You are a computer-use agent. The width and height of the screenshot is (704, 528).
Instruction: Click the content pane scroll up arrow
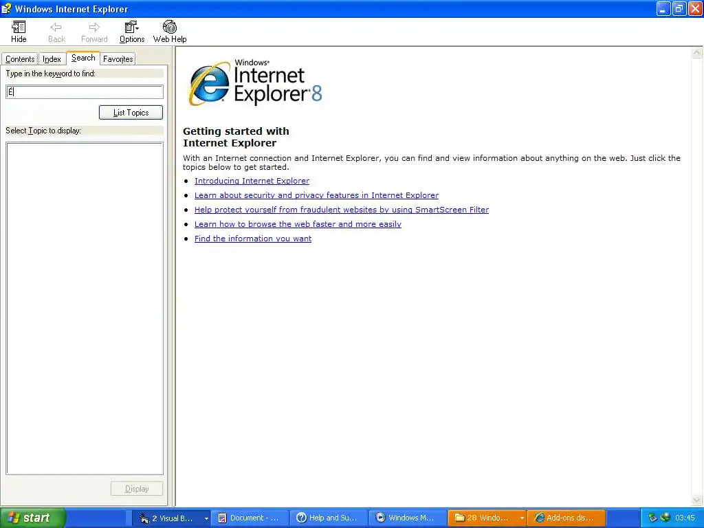click(697, 53)
